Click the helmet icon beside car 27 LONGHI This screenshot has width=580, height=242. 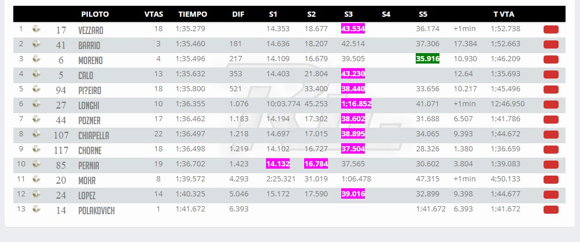[x=36, y=104]
